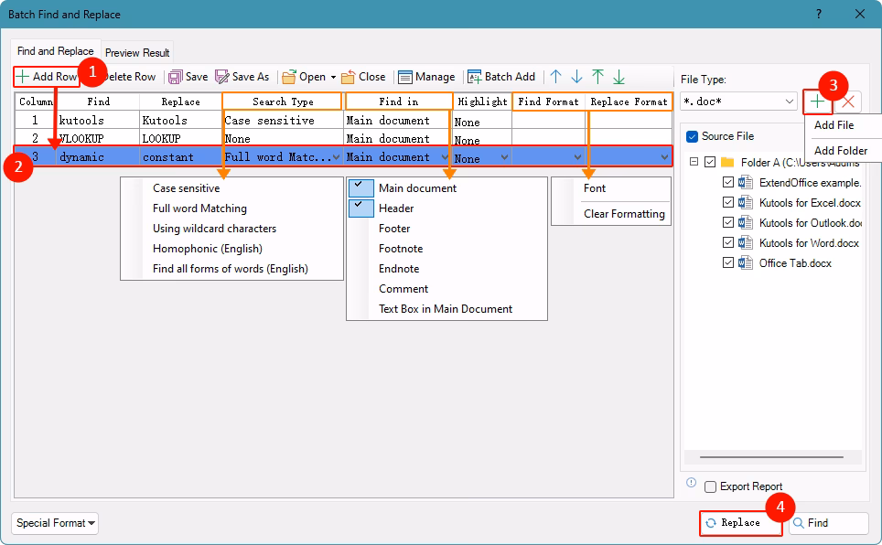The height and width of the screenshot is (545, 882).
Task: Open the File Type combo box
Action: (x=739, y=102)
